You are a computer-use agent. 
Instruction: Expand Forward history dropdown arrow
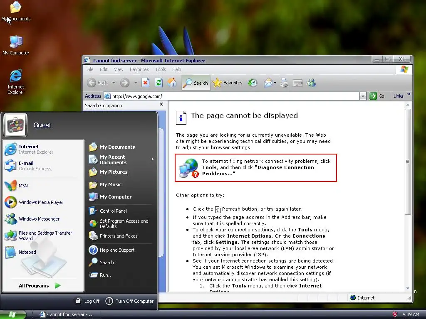(x=135, y=83)
